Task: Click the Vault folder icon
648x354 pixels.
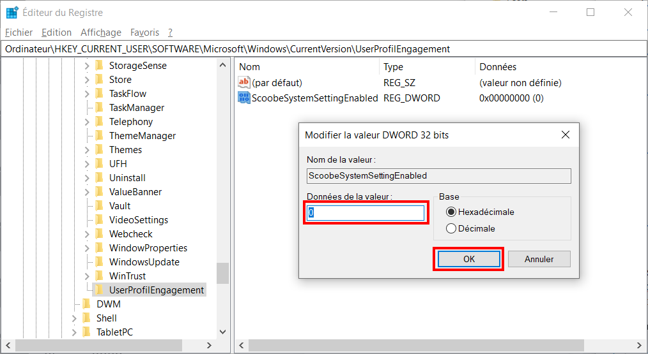Action: point(99,206)
